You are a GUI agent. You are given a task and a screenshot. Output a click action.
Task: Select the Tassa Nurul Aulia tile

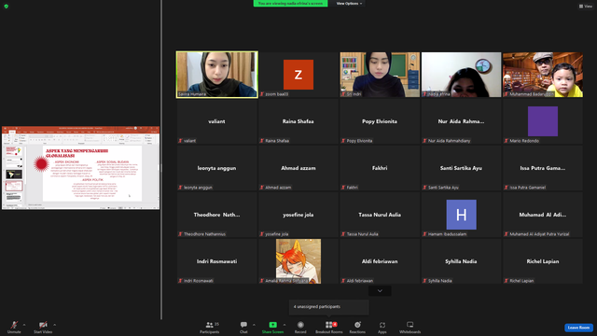point(380,215)
